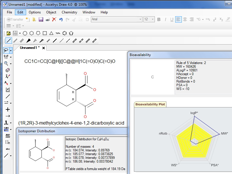Screen dimensions: 232x174
Task: Toggle Bold text formatting
Action: (159, 19)
